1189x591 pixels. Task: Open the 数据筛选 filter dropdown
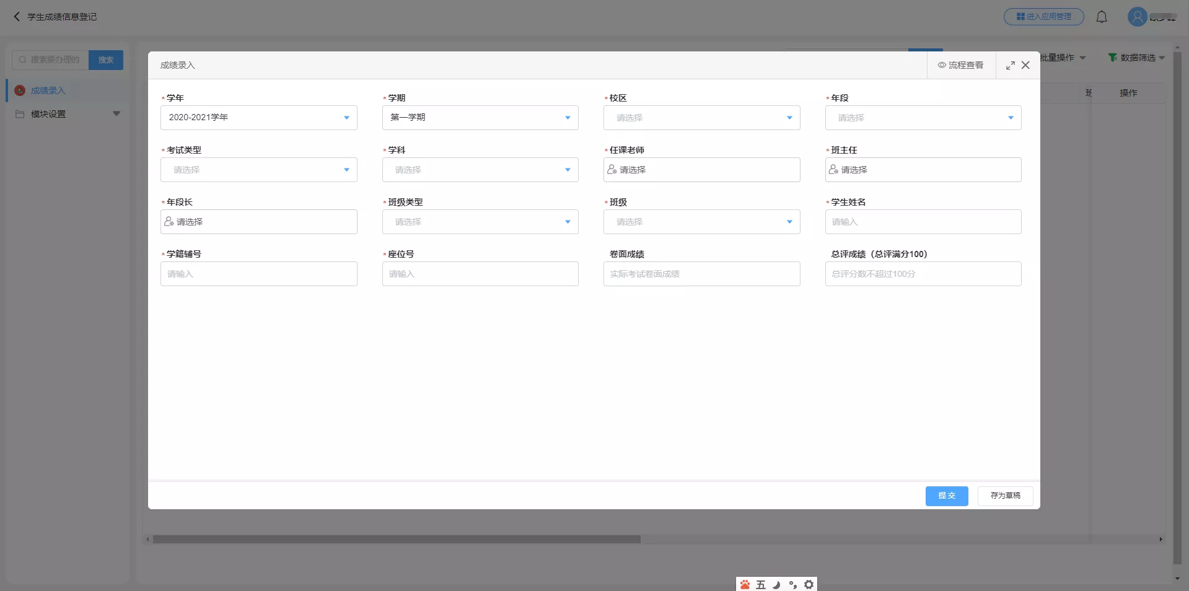coord(1136,58)
